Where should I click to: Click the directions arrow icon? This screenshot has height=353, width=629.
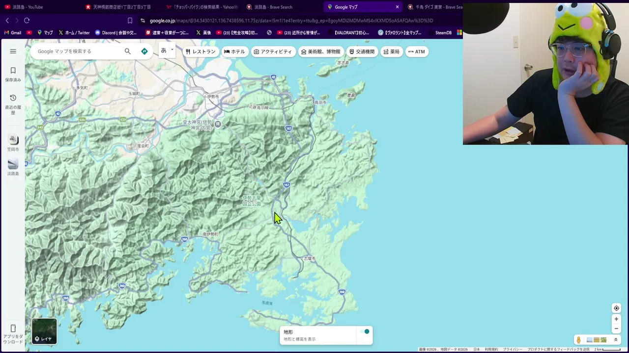144,51
